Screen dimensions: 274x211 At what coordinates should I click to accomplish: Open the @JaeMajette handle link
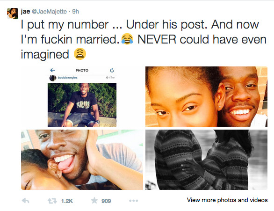point(50,12)
